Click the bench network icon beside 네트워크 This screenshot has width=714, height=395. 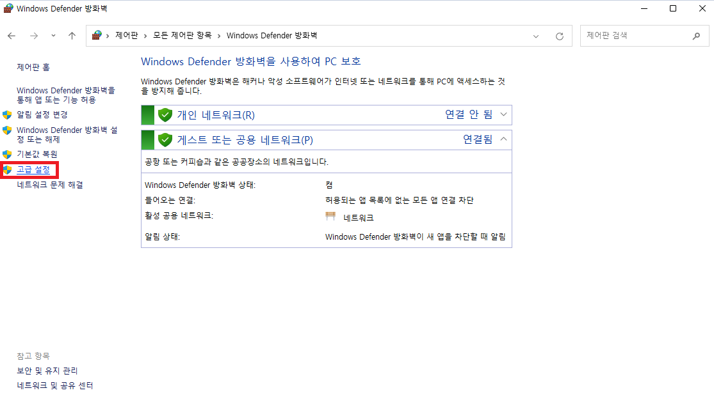point(330,217)
